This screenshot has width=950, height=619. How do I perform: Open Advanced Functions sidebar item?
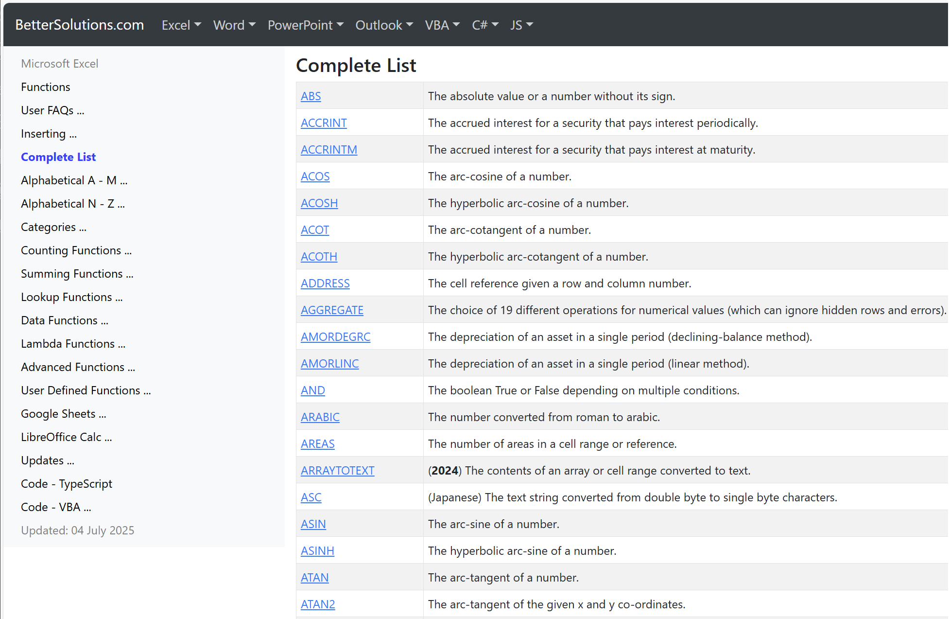[x=78, y=367]
